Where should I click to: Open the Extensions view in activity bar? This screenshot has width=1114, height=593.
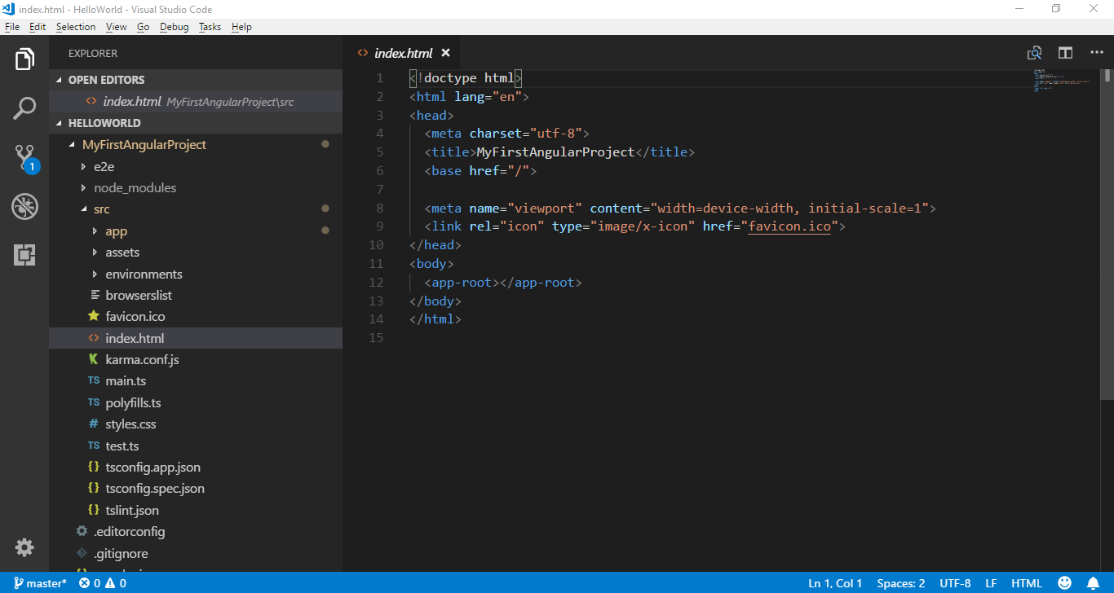[24, 255]
